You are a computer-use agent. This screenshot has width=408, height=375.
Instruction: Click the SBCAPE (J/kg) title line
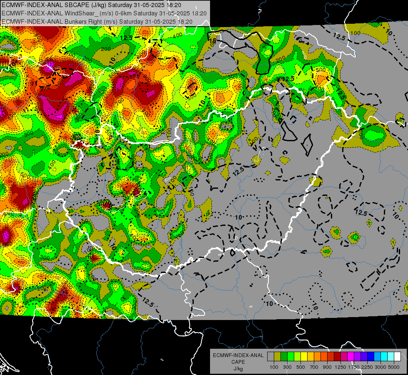tap(91, 5)
